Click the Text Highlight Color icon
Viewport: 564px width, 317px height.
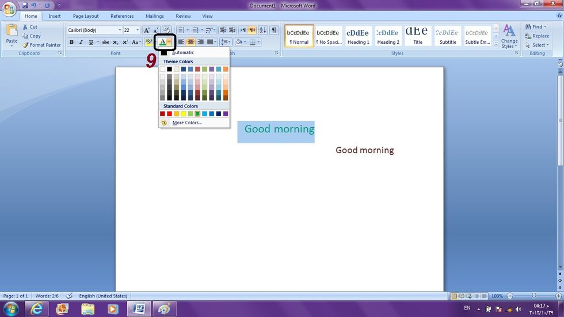point(148,42)
